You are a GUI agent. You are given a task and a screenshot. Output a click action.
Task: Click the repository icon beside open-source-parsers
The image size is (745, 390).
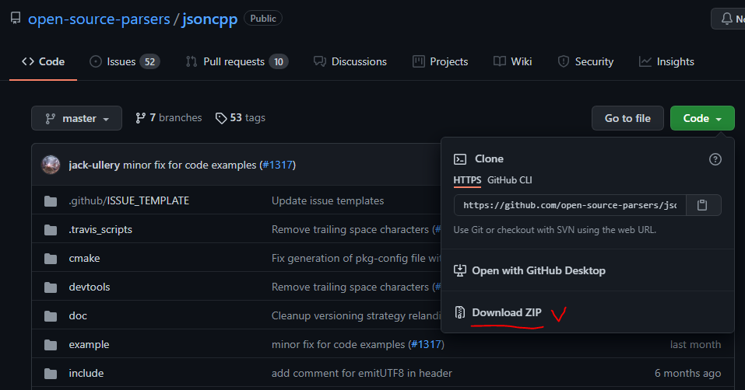tap(16, 19)
